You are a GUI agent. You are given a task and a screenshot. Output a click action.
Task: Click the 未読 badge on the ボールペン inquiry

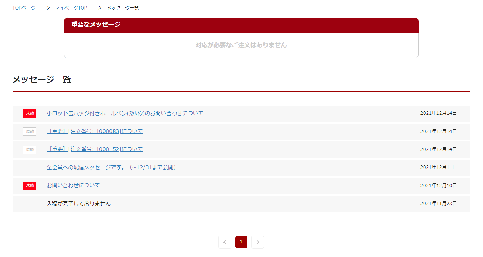click(30, 113)
